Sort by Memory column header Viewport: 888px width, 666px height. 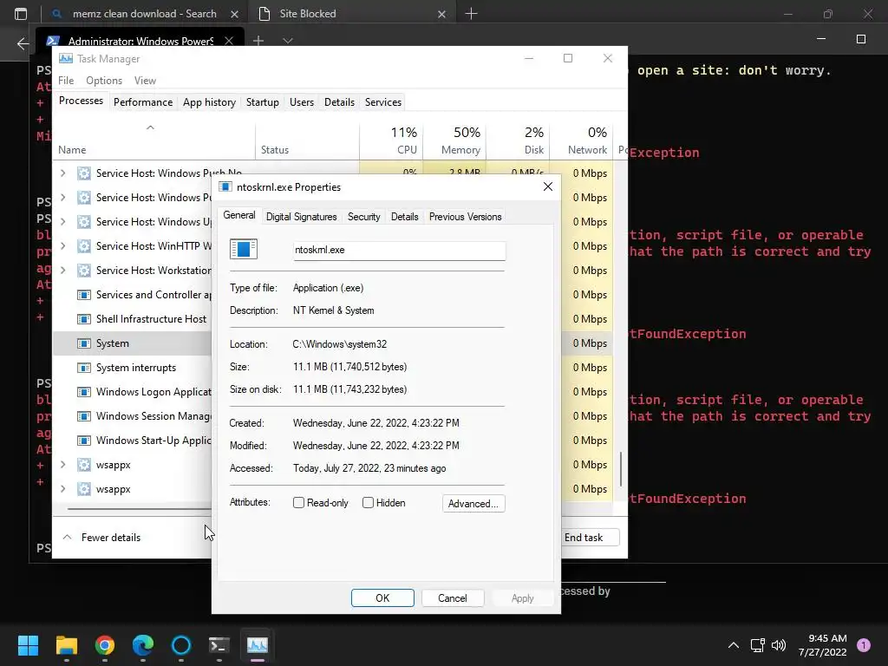[454, 140]
